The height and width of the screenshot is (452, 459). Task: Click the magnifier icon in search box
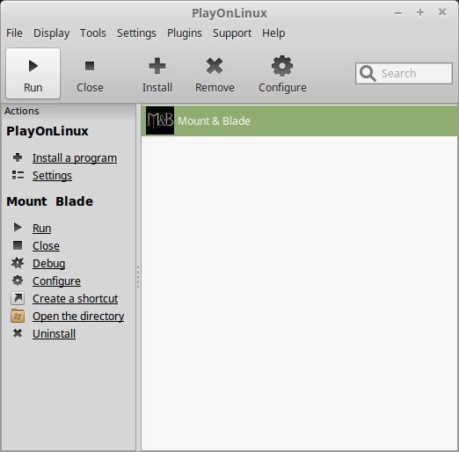tap(368, 74)
